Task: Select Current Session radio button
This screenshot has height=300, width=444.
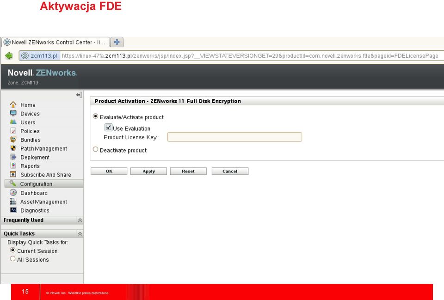Action: 13,250
